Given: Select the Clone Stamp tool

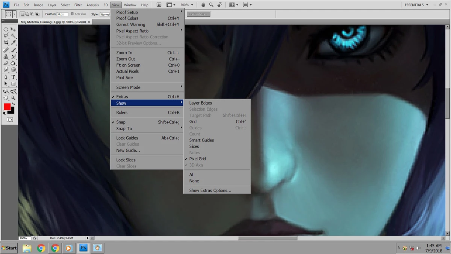Looking at the screenshot, I should click(6, 56).
